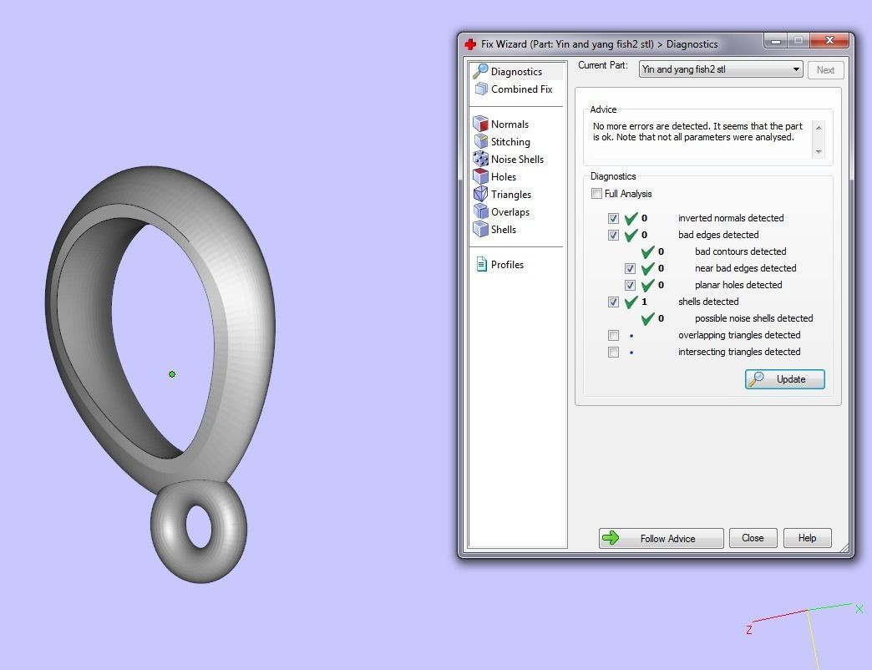872x670 pixels.
Task: Click the Diagnostics magnifier icon in sidebar
Action: pos(480,71)
